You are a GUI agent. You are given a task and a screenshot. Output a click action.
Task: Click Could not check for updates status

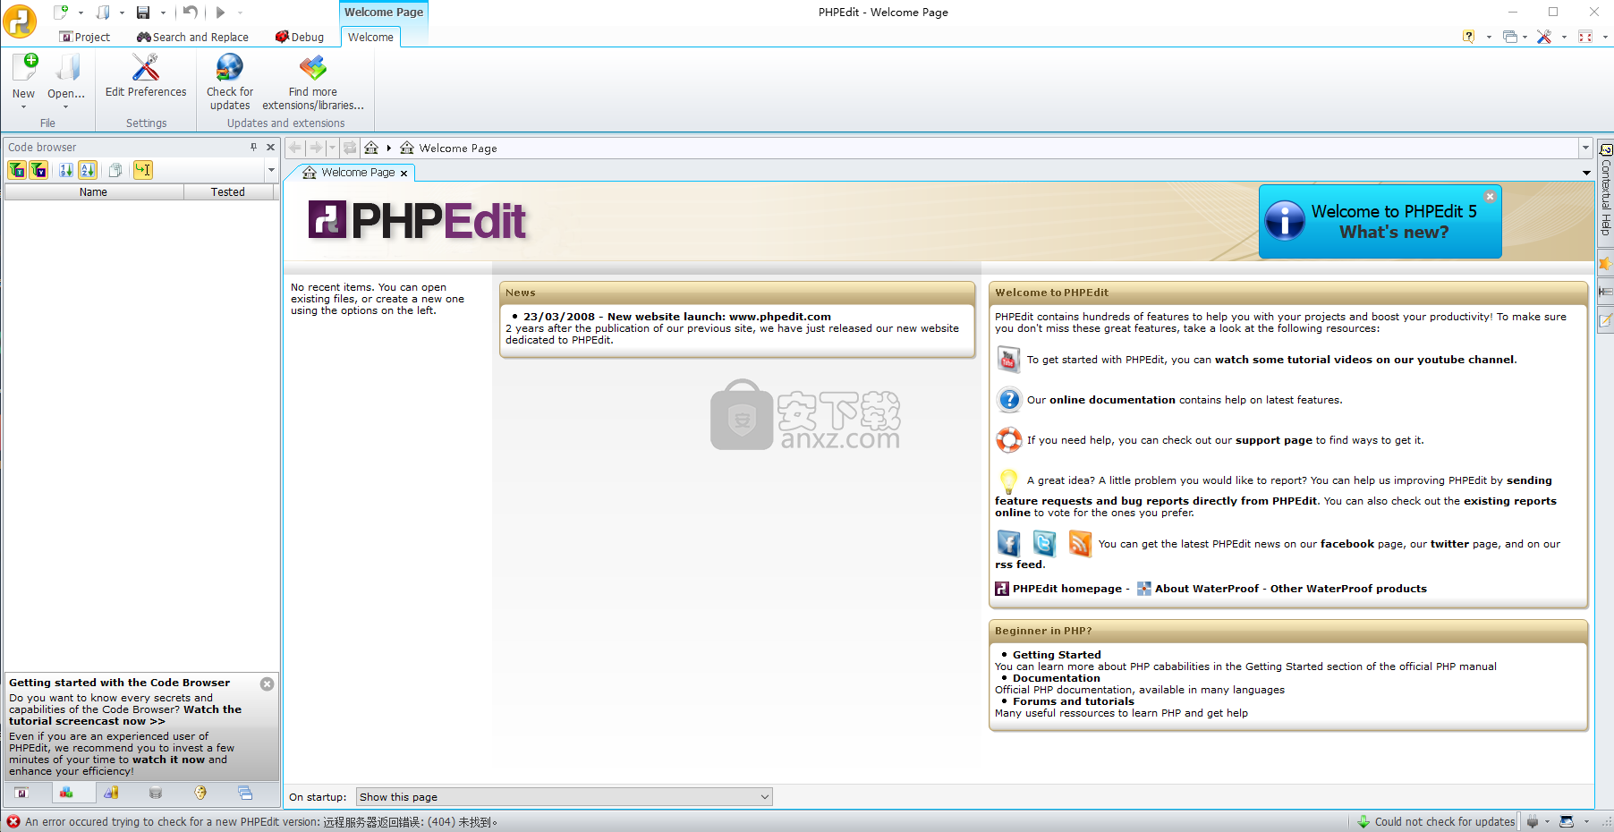[1436, 821]
